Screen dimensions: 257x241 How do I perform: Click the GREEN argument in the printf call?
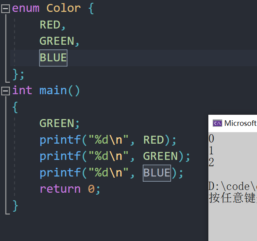[x=161, y=156]
